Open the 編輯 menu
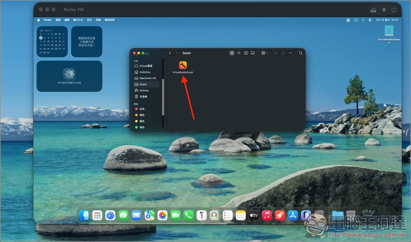 pos(67,20)
